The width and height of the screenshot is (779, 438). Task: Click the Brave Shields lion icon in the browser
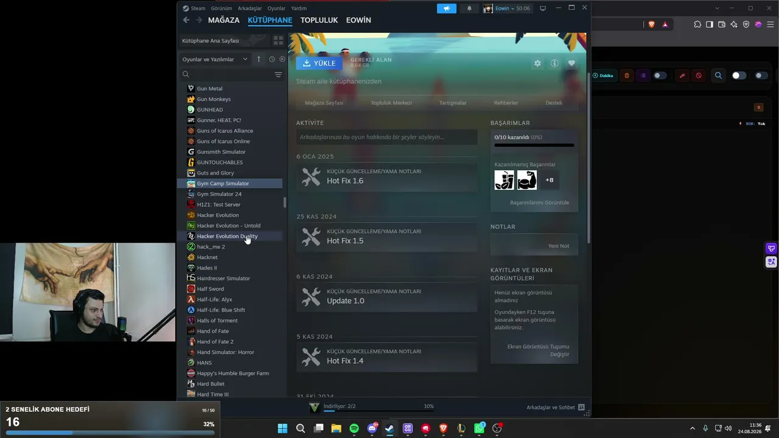(x=651, y=24)
